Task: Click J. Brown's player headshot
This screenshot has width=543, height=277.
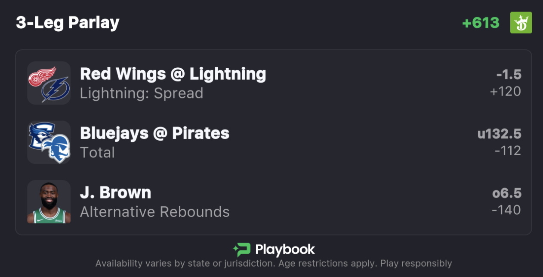Action: (49, 202)
